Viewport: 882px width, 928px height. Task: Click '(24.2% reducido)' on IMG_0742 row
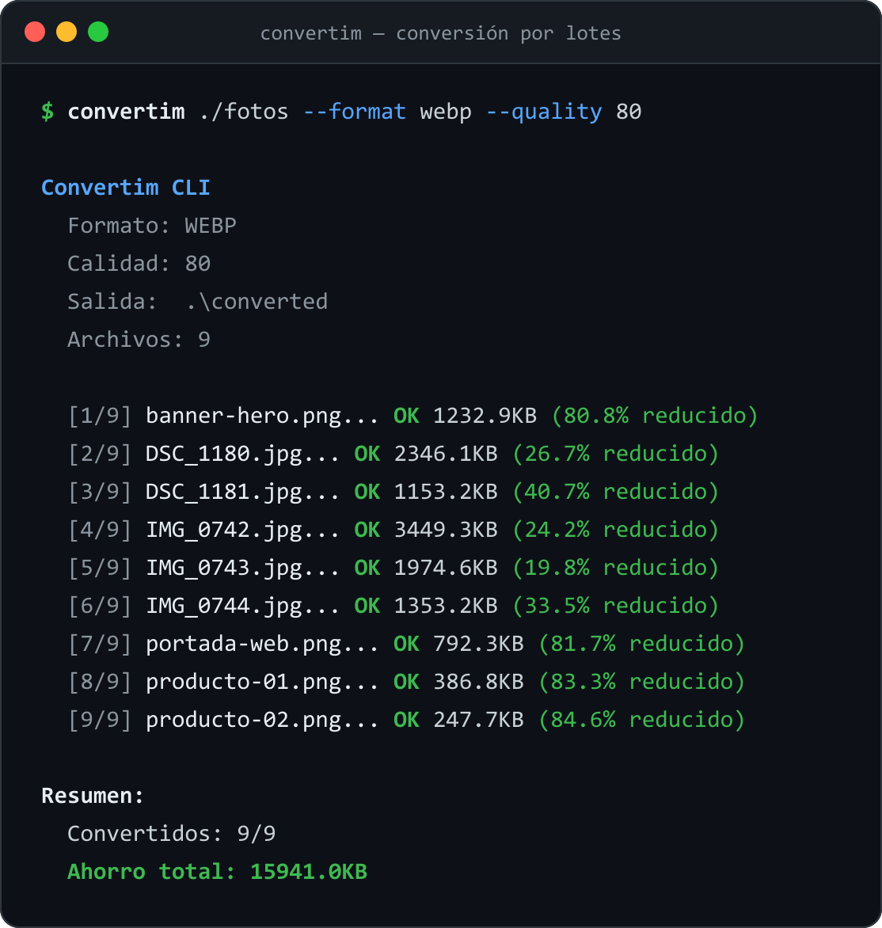pyautogui.click(x=615, y=529)
